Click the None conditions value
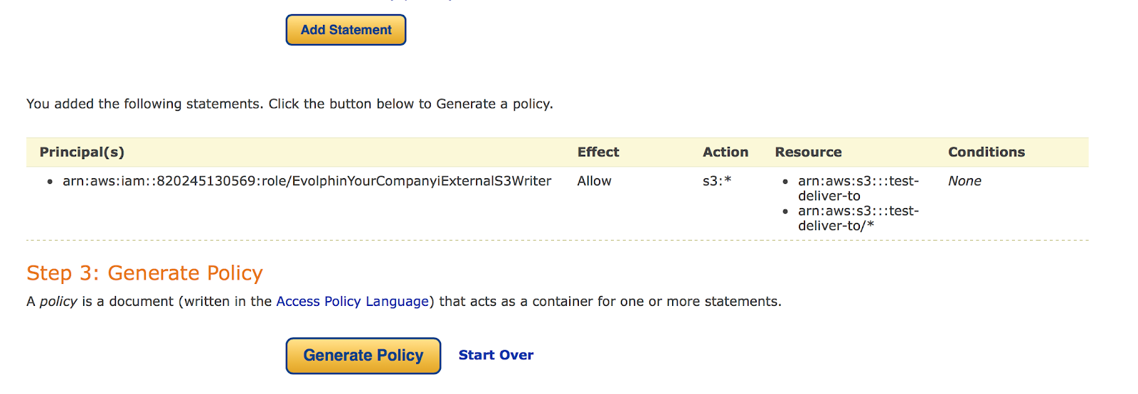This screenshot has height=394, width=1138. click(x=964, y=181)
